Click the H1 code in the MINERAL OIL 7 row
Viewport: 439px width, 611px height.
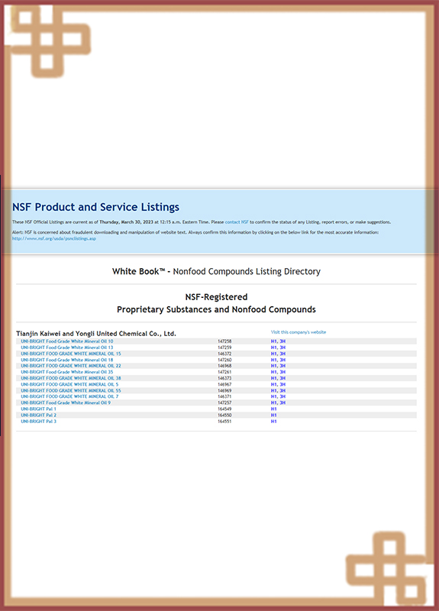coord(274,396)
